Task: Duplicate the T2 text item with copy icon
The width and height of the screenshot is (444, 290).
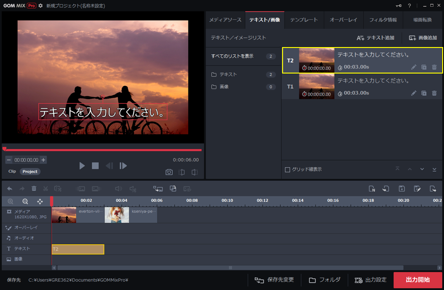Action: point(424,67)
